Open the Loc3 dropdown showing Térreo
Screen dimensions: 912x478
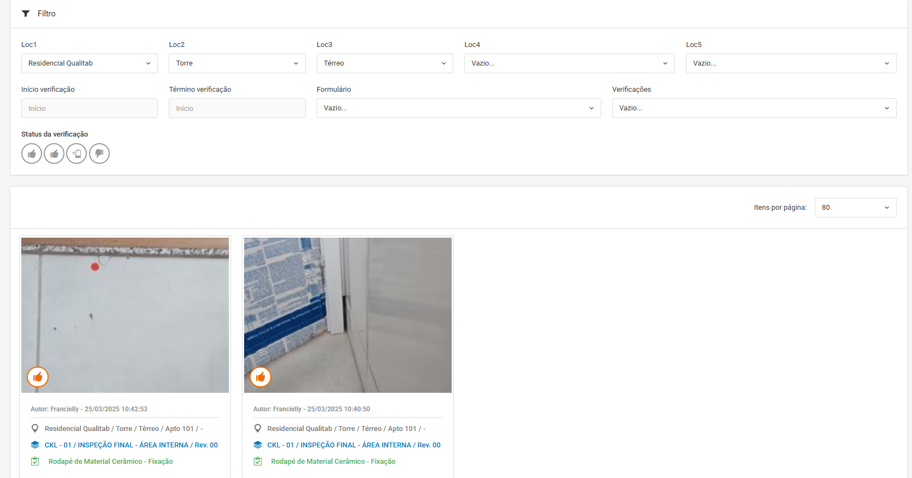(x=385, y=63)
